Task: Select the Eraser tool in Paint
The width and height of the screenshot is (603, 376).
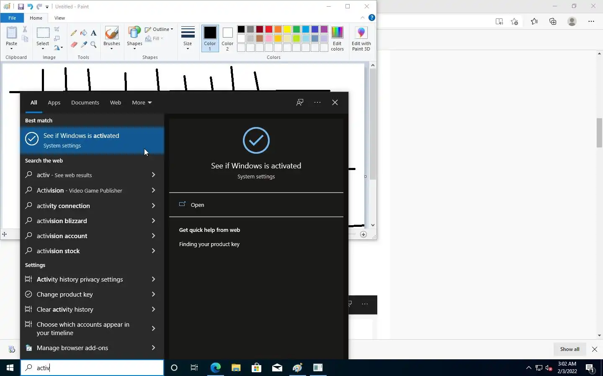Action: tap(74, 45)
